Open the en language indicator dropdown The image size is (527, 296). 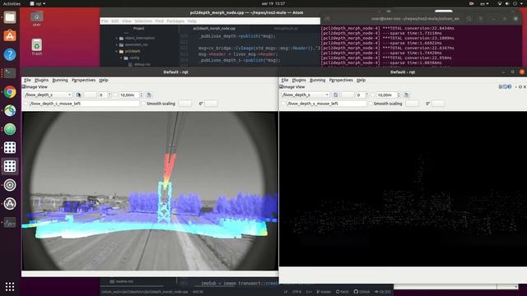(x=484, y=3)
